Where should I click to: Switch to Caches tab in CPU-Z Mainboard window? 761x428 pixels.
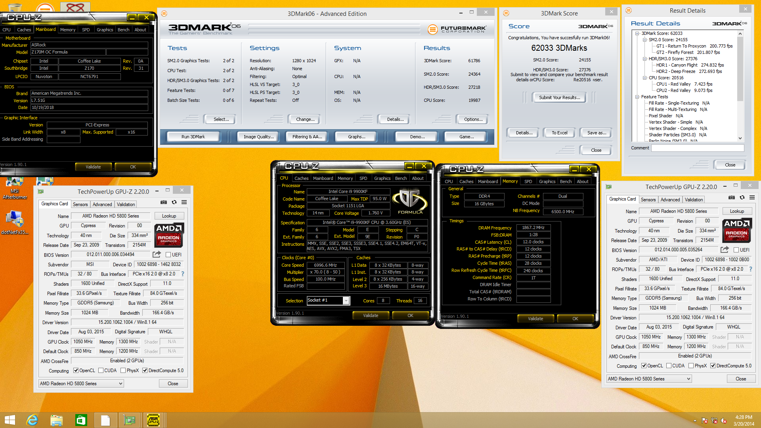[x=24, y=30]
